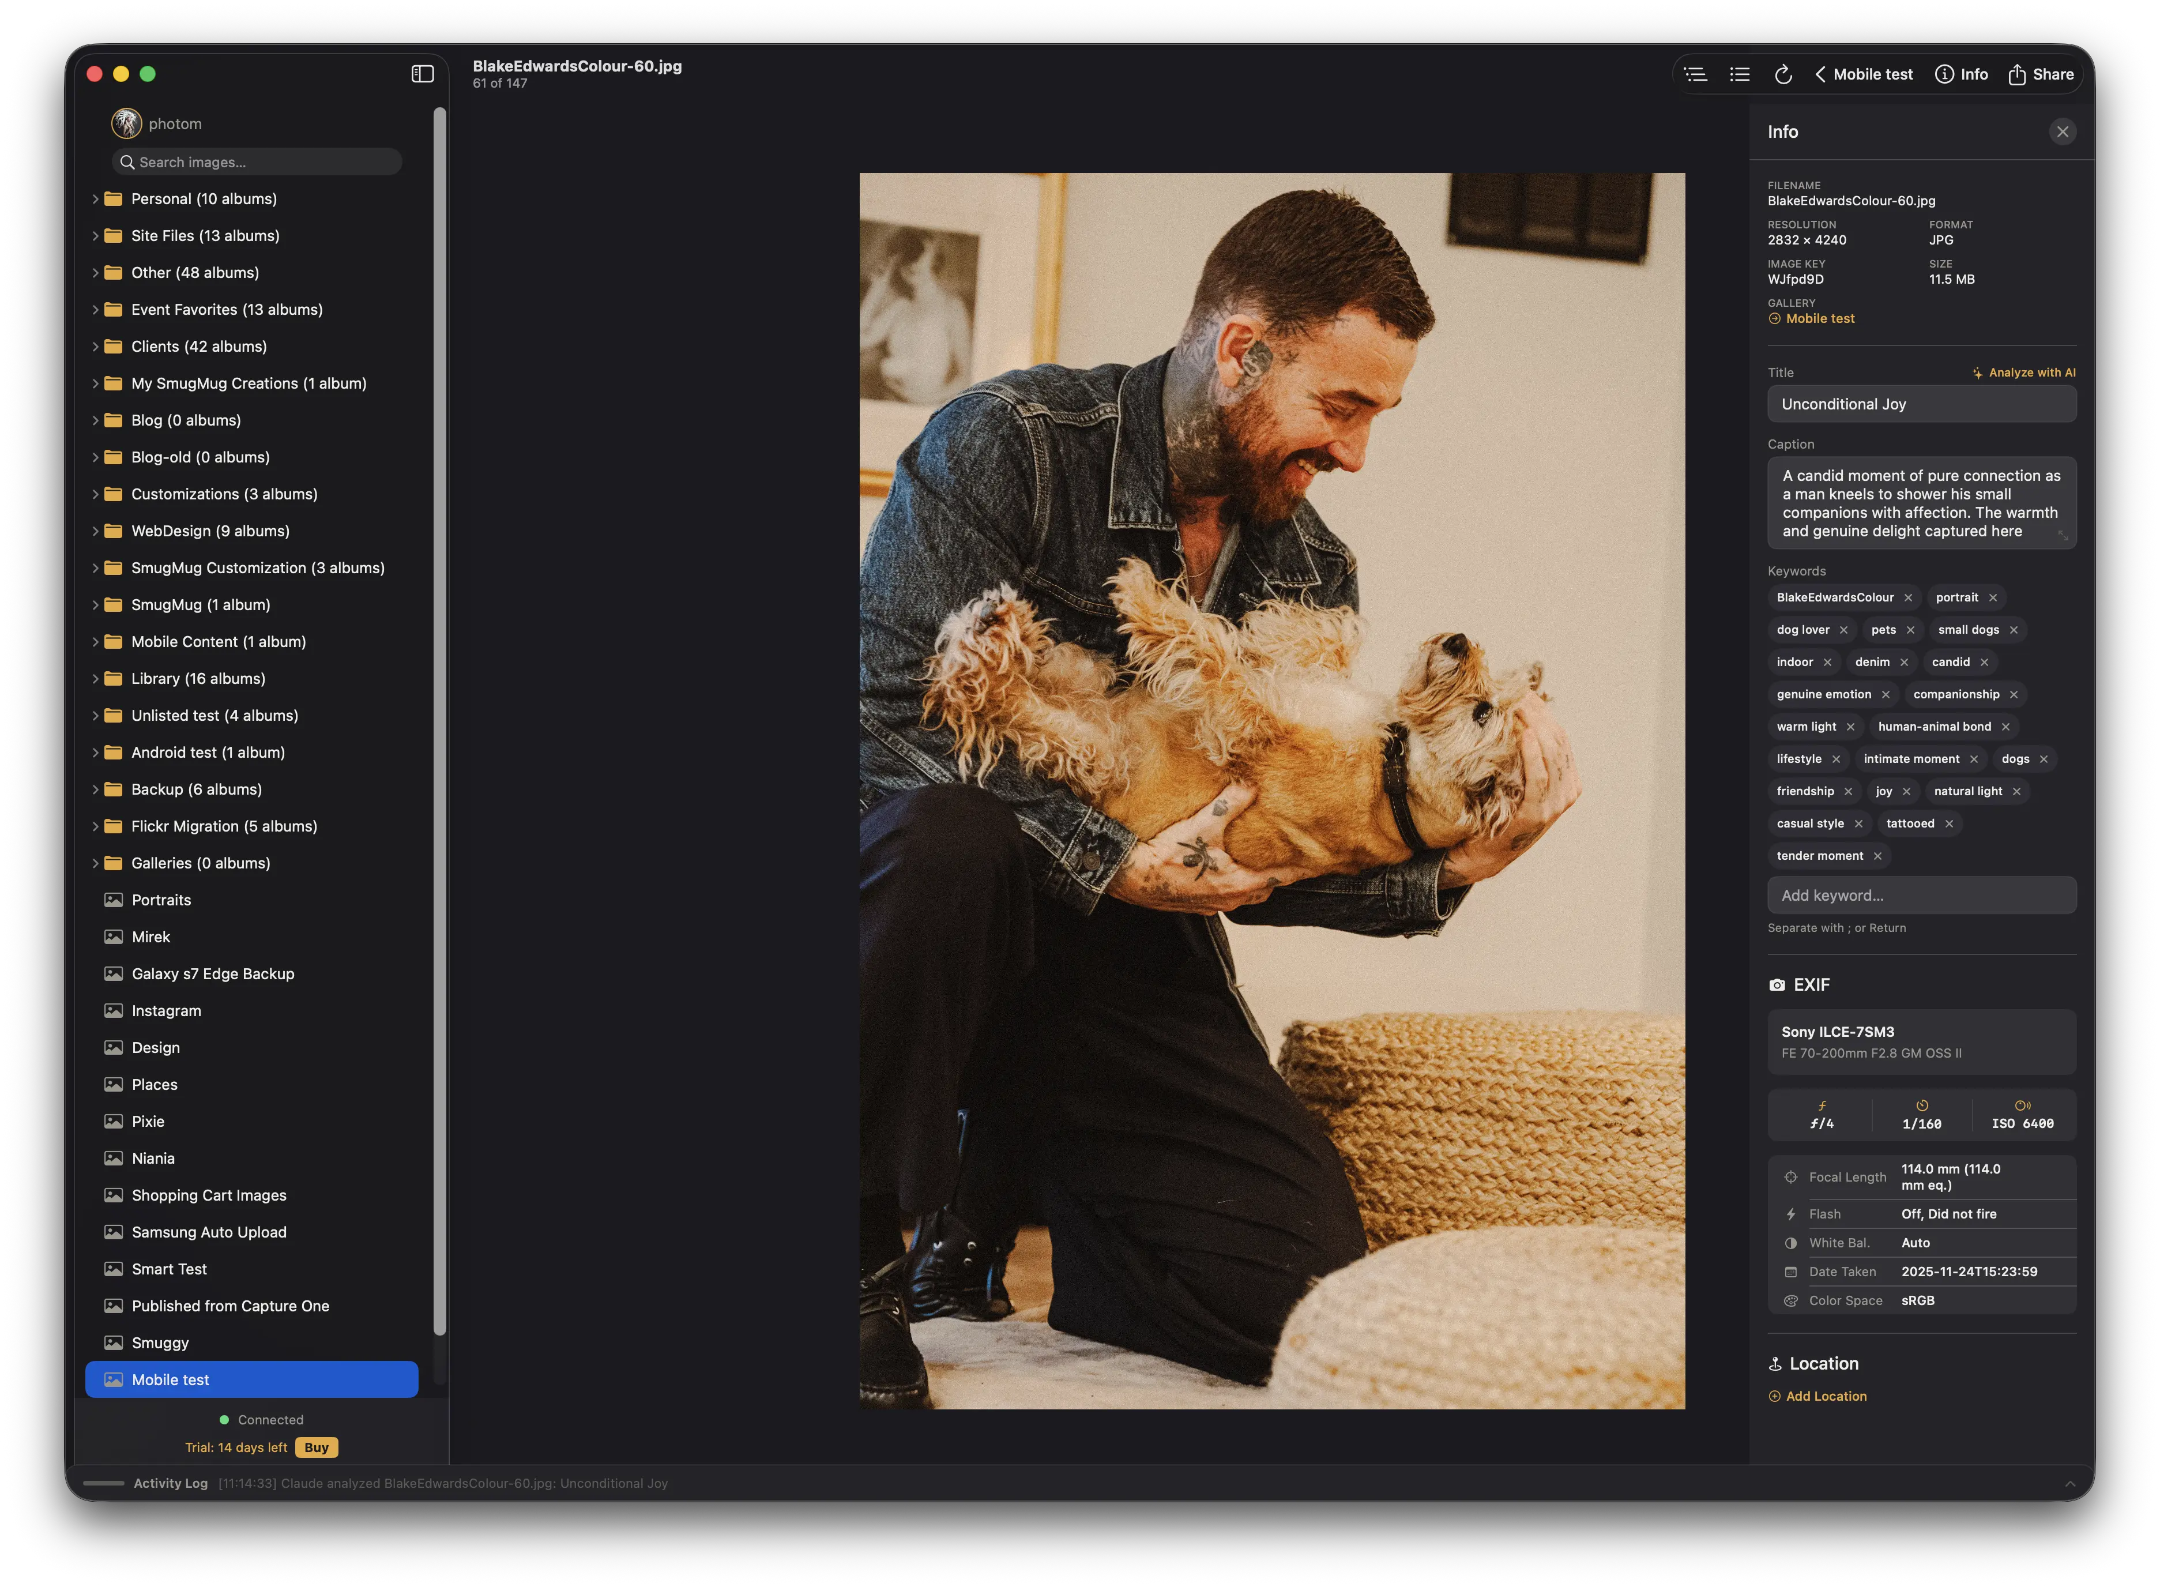Click the Buy button for the trial
This screenshot has height=1587, width=2160.
(x=316, y=1447)
